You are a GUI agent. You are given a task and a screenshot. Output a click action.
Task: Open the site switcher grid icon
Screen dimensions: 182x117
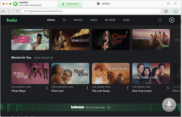166,11
